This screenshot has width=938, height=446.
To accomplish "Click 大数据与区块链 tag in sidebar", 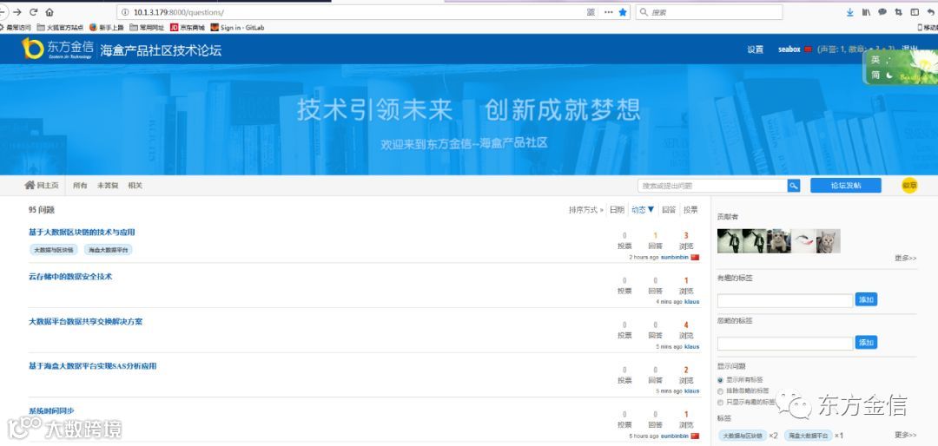I will coord(743,436).
